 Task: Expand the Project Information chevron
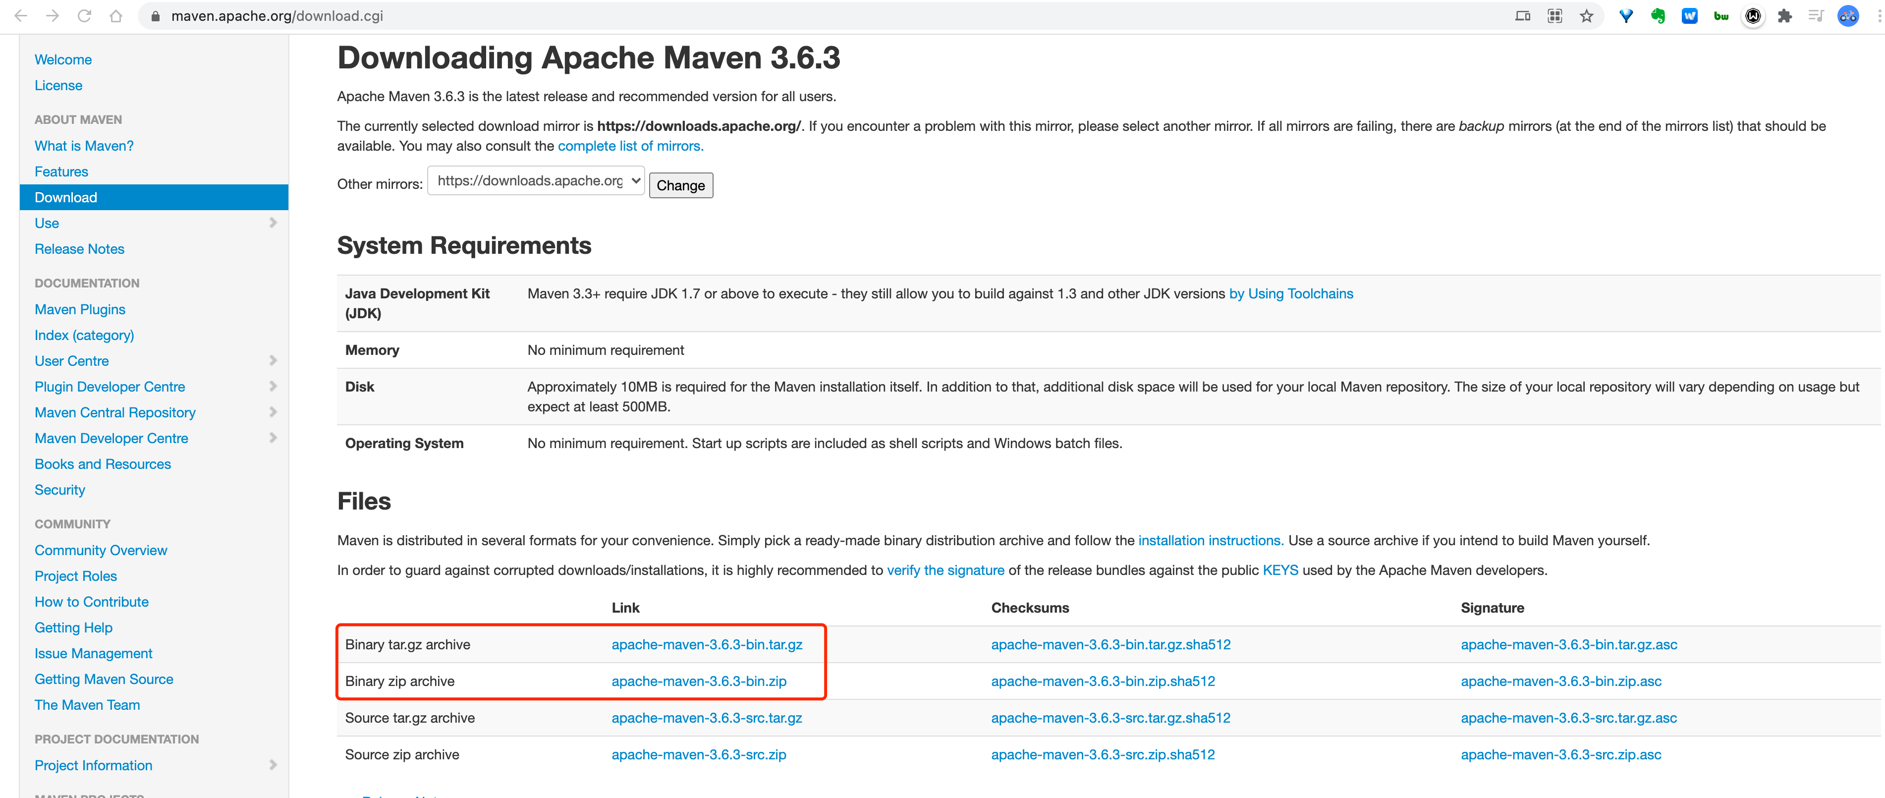pos(273,765)
